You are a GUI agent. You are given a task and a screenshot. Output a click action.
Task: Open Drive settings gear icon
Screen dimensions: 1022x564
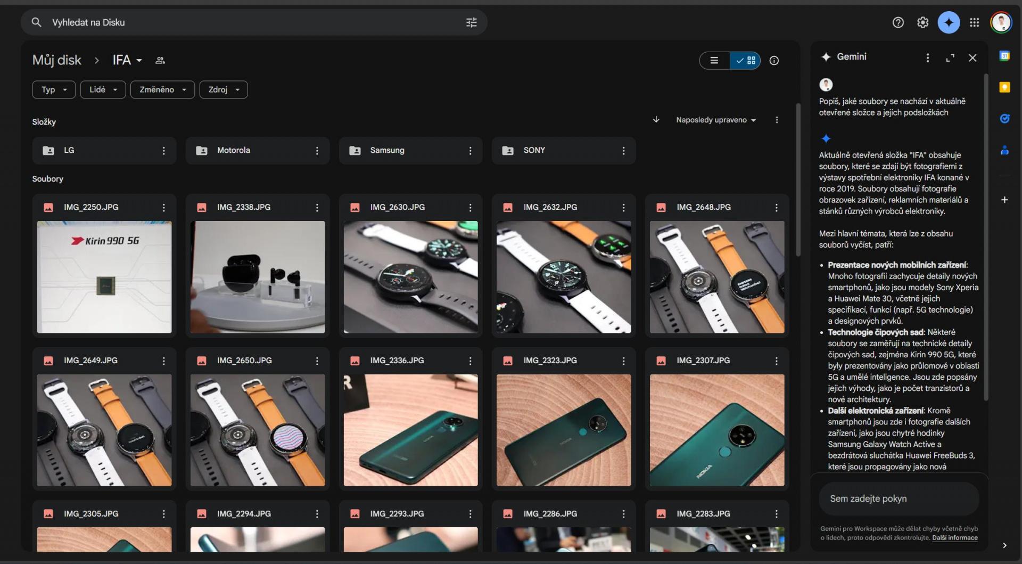[922, 22]
